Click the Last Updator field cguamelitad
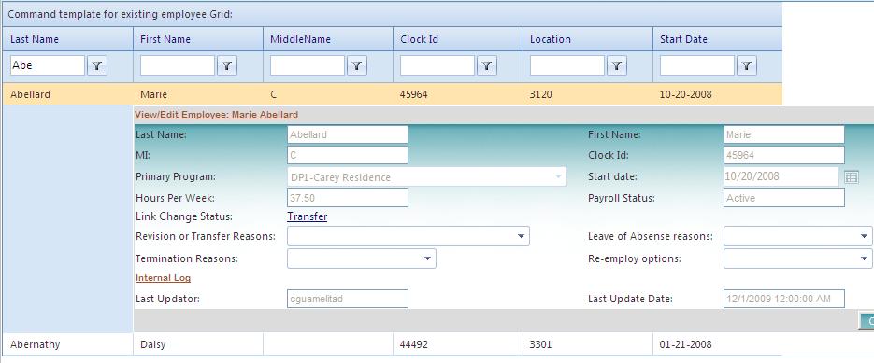Screen dimensions: 874x363 point(348,299)
